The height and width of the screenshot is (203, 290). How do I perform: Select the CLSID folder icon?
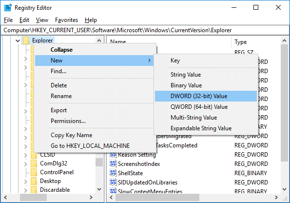coord(34,155)
